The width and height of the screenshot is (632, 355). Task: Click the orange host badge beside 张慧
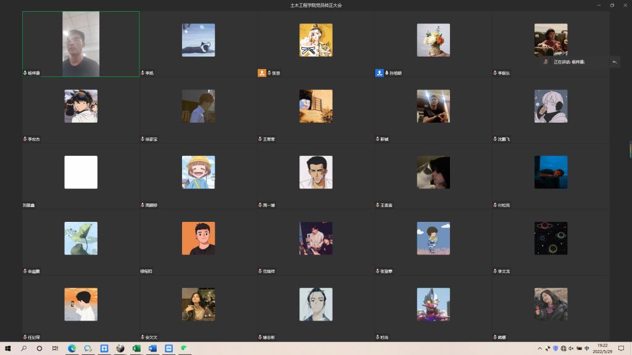coord(262,73)
